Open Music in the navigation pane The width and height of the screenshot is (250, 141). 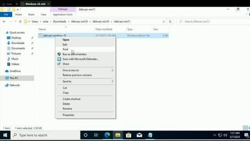[15, 59]
